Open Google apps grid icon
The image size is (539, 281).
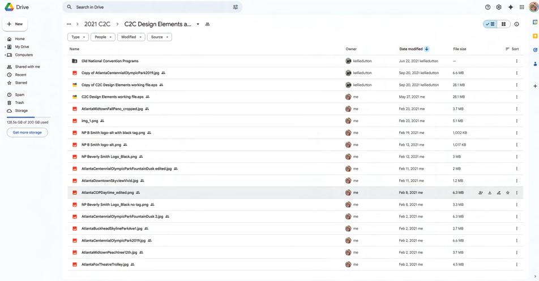[522, 7]
